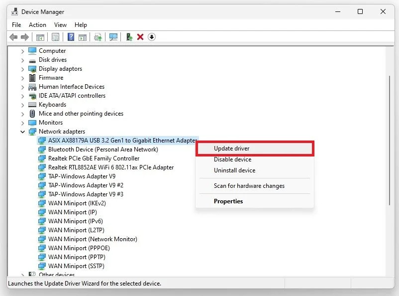
Task: Open the Help question-mark toolbar icon
Action: point(71,37)
